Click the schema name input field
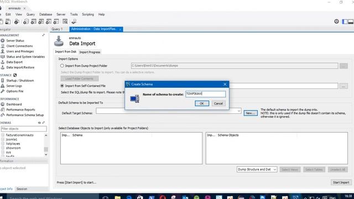The image size is (354, 199). pyautogui.click(x=205, y=94)
